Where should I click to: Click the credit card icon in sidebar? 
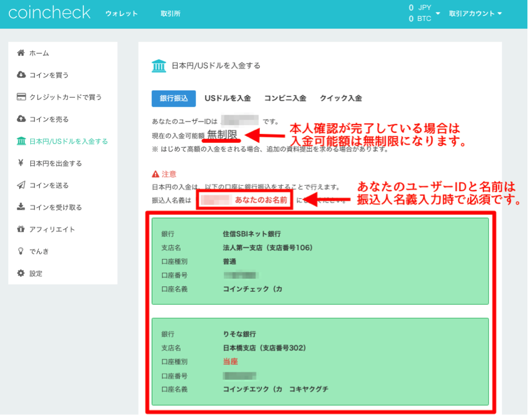pyautogui.click(x=21, y=97)
